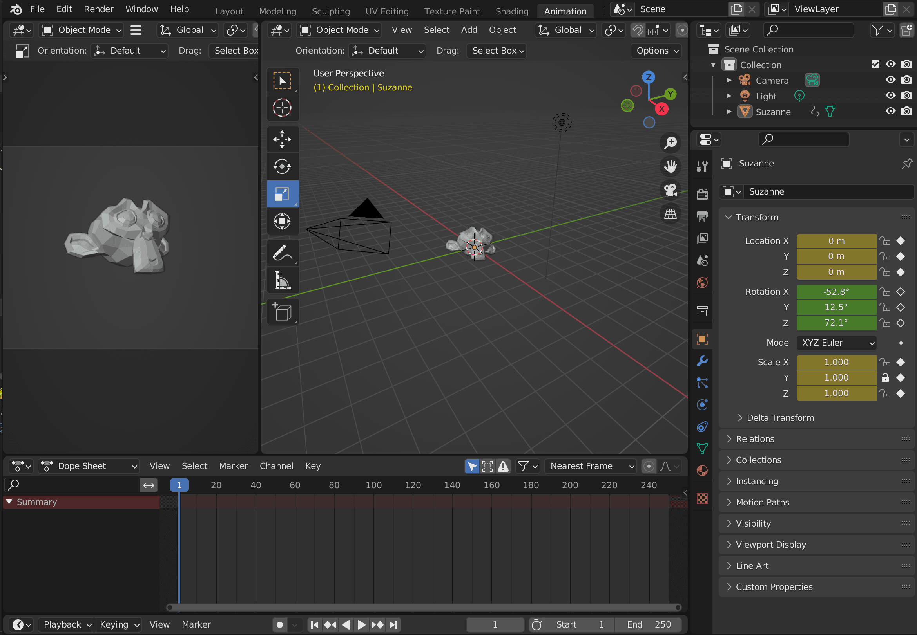This screenshot has height=635, width=917.
Task: Open the Keying popover button
Action: click(x=119, y=625)
